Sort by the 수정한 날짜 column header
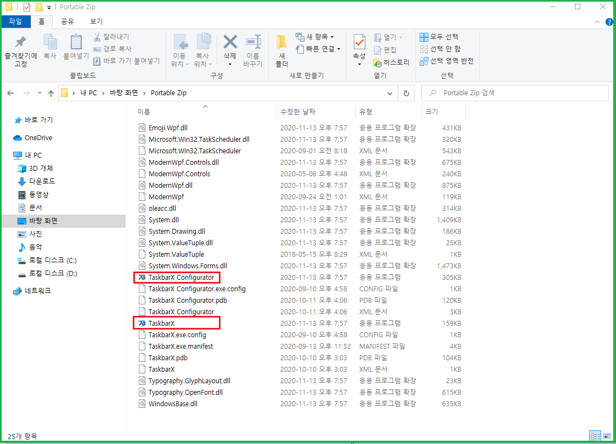Screen dimensions: 616x444 298,112
